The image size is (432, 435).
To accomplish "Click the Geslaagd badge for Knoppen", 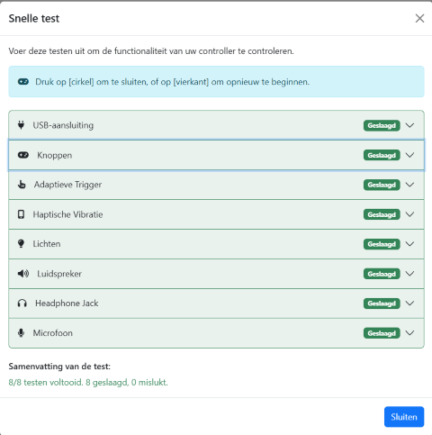I will tap(382, 155).
